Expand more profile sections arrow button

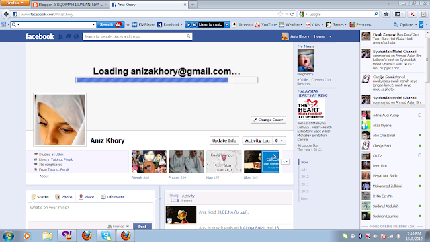(285, 161)
